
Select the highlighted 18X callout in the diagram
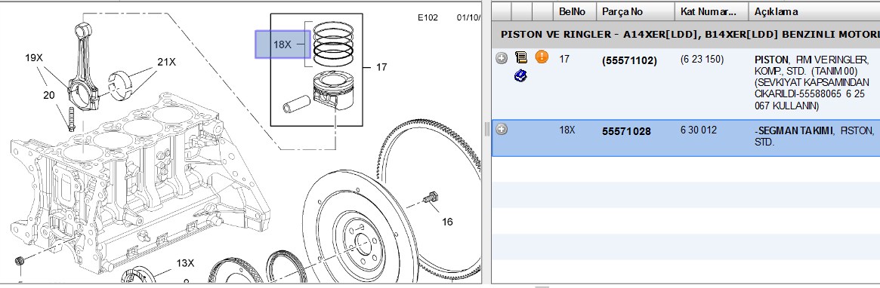pos(283,44)
